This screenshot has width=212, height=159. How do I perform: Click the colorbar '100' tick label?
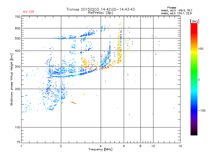[x=201, y=49]
